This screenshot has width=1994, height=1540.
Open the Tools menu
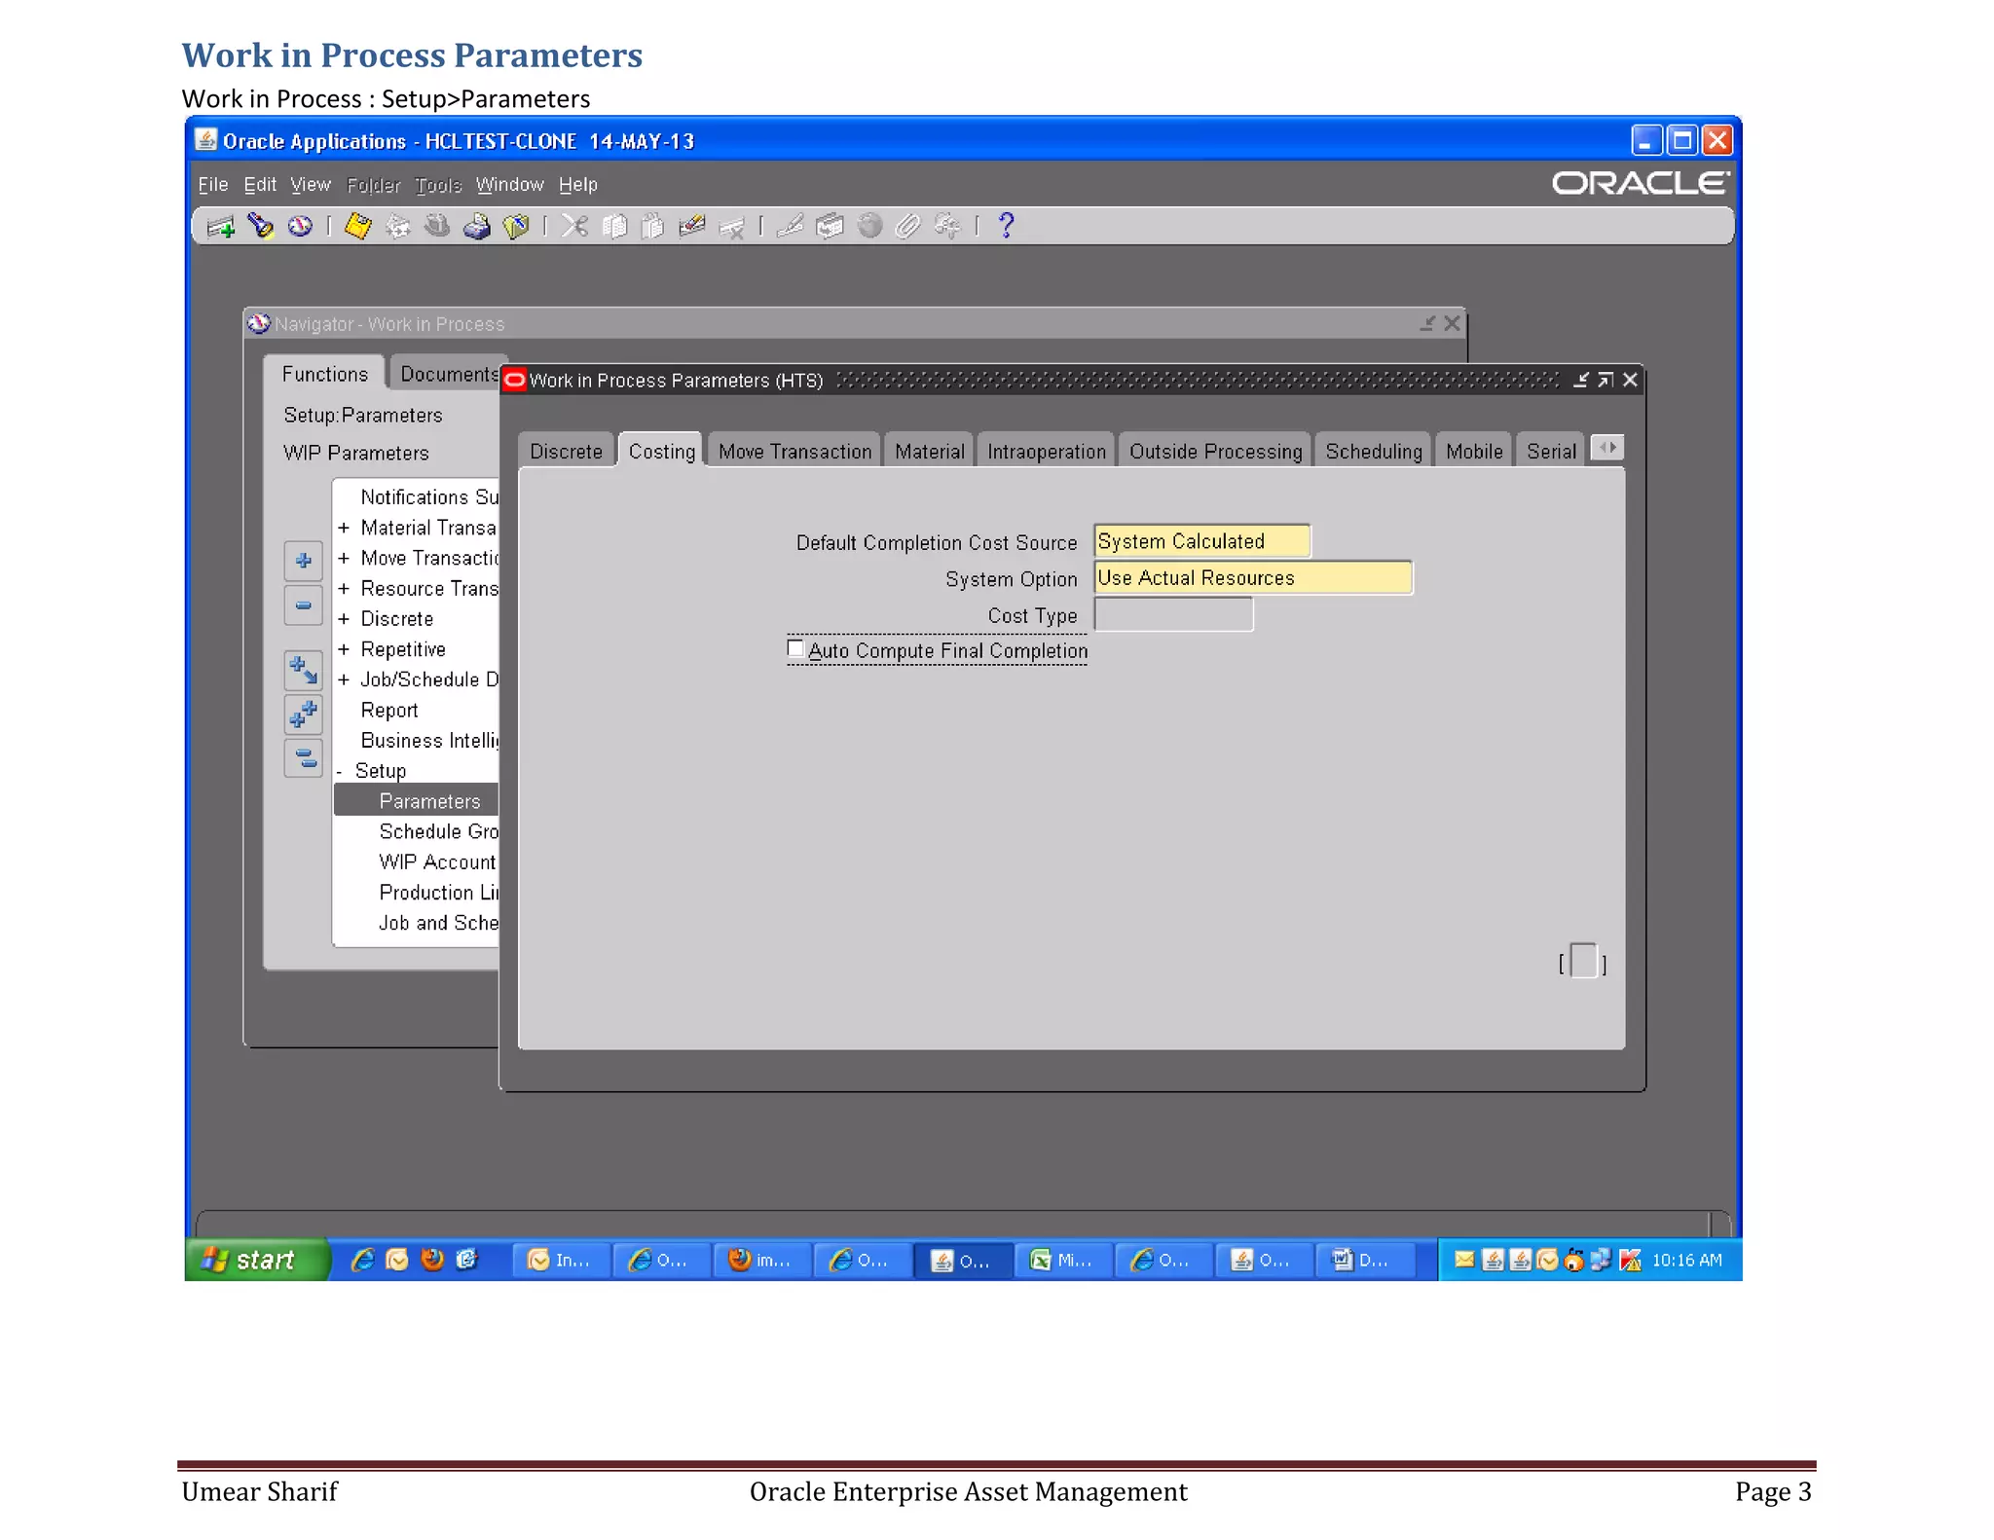(437, 185)
